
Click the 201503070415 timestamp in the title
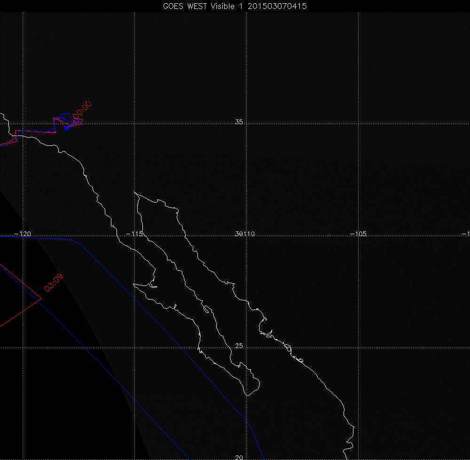click(x=278, y=6)
